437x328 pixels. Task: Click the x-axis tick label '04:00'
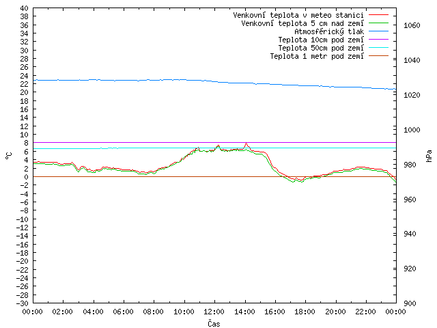coord(93,312)
